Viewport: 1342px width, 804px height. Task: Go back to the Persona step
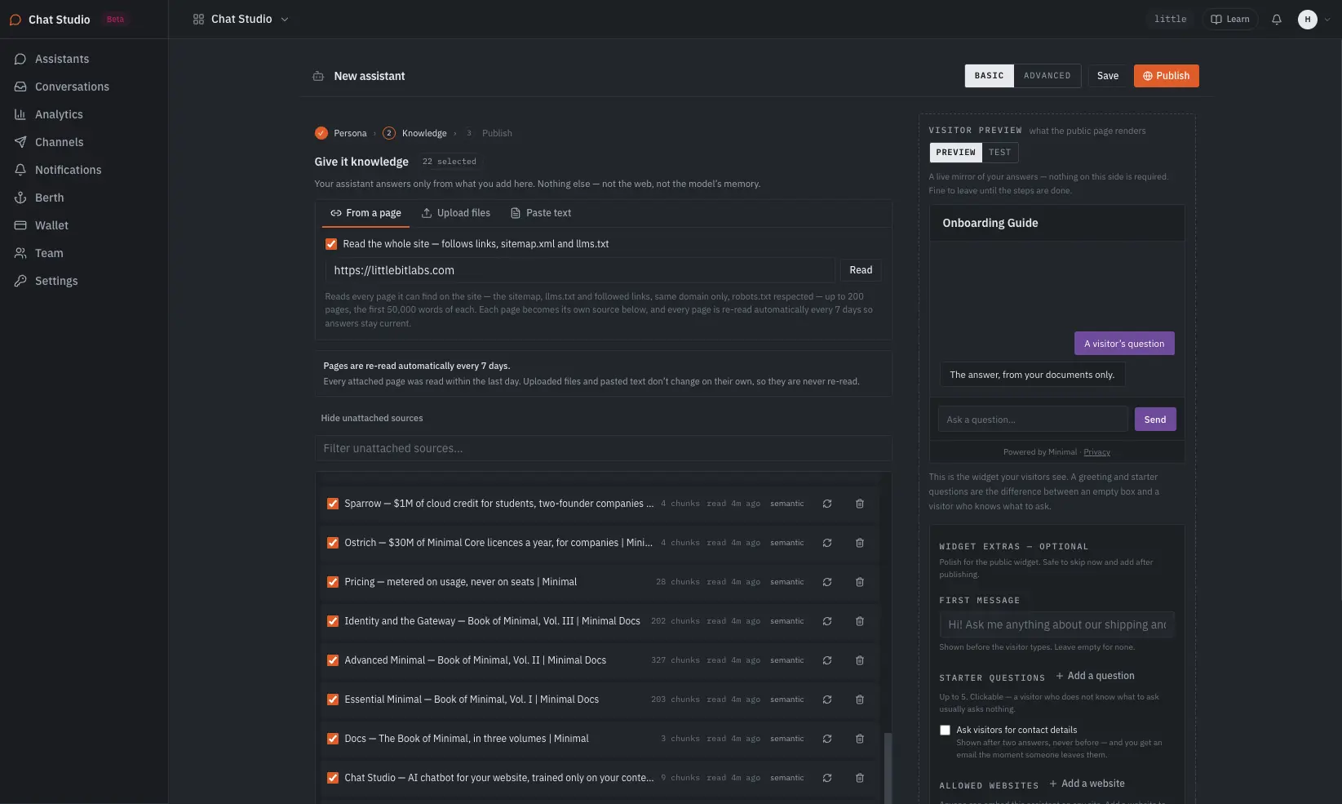point(341,133)
